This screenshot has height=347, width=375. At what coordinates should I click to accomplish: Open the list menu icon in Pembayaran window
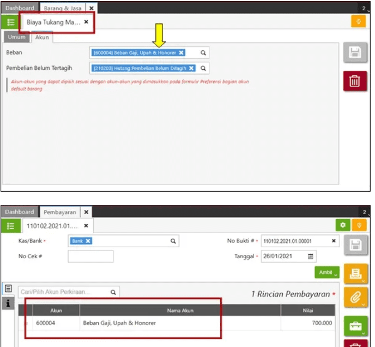[10, 226]
